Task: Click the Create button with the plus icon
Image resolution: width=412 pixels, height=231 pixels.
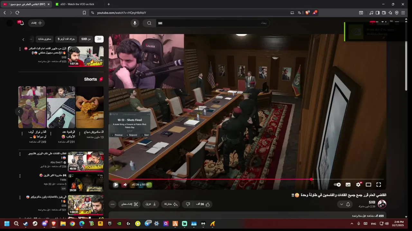Action: [x=37, y=23]
